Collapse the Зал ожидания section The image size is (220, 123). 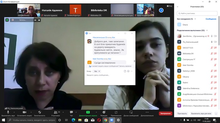195,19
